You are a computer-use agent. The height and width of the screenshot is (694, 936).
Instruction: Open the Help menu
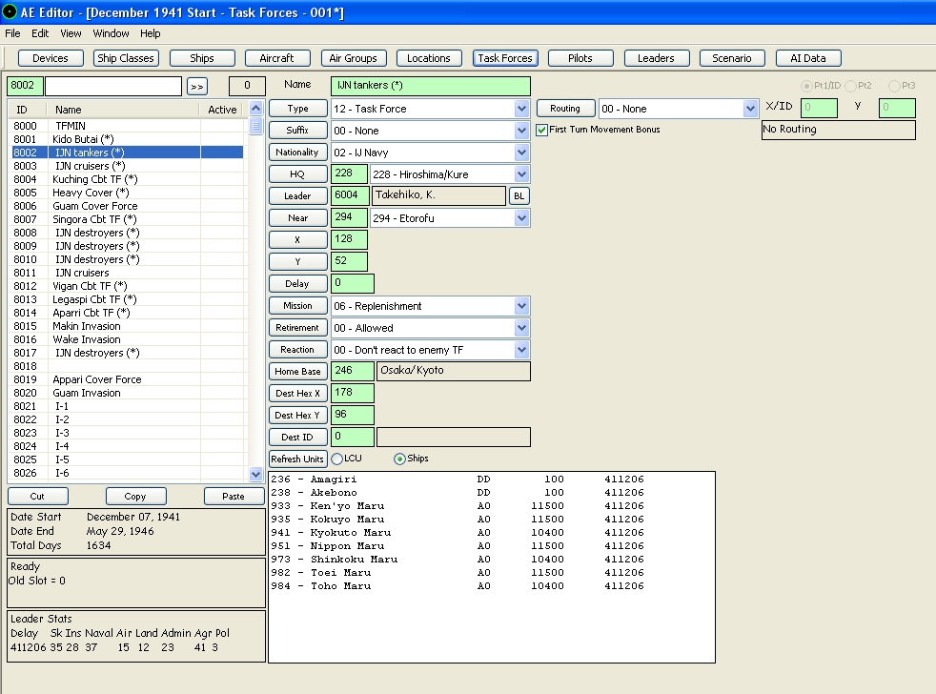[x=151, y=33]
